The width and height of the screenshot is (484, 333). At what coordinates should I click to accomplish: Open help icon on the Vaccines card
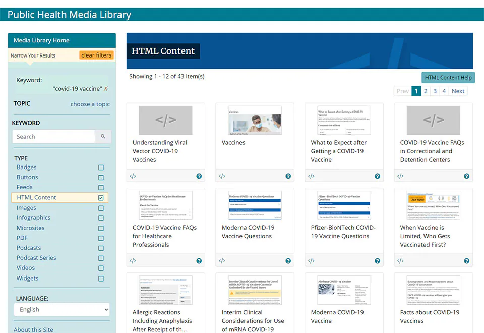pos(288,176)
